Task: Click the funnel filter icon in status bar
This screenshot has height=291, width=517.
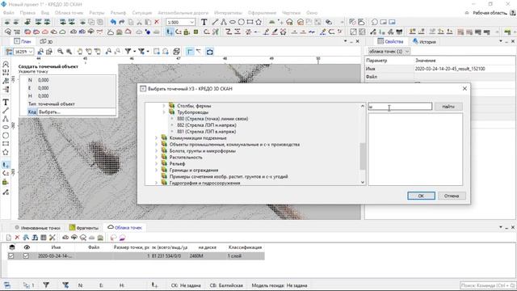Action: click(x=46, y=285)
